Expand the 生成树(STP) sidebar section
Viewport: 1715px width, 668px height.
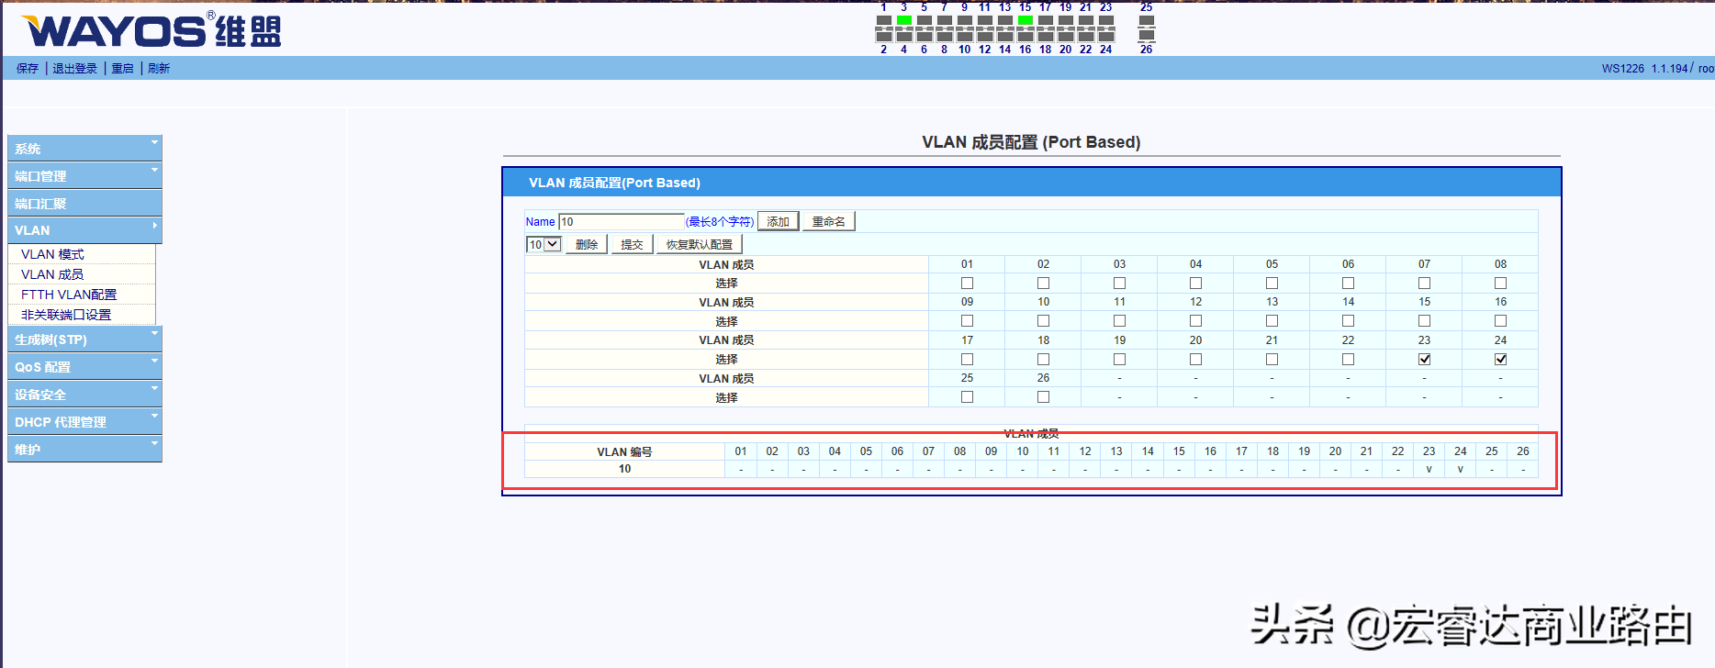(84, 340)
